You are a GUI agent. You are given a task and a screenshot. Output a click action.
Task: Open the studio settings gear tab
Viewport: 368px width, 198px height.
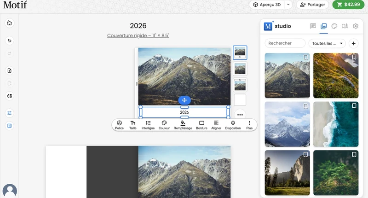click(356, 26)
